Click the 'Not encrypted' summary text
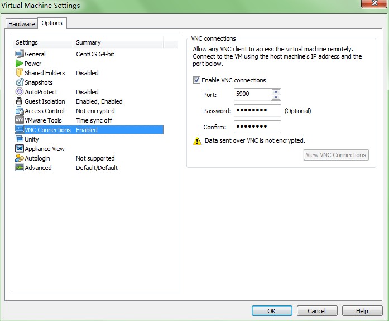 (95, 111)
